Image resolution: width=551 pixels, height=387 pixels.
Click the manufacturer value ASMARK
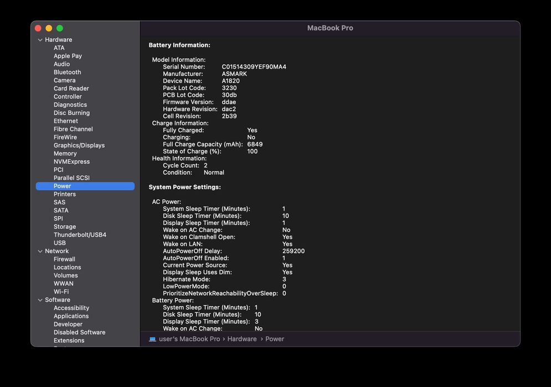(x=234, y=74)
